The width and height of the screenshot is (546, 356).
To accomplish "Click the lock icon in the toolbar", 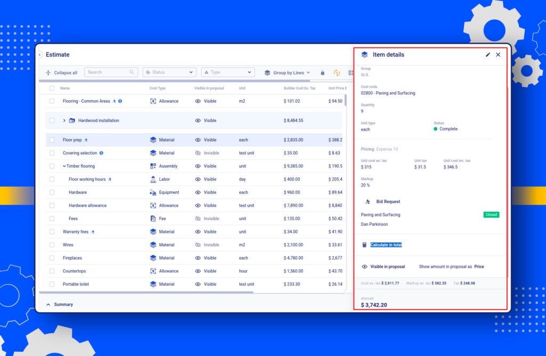I will (x=323, y=72).
